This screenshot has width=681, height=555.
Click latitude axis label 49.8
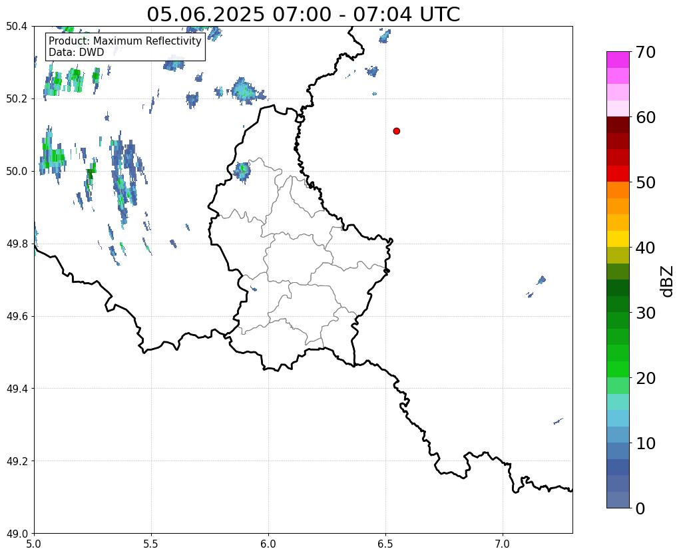(17, 244)
